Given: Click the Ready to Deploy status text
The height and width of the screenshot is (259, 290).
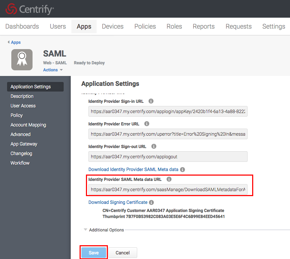Looking at the screenshot, I should (89, 63).
